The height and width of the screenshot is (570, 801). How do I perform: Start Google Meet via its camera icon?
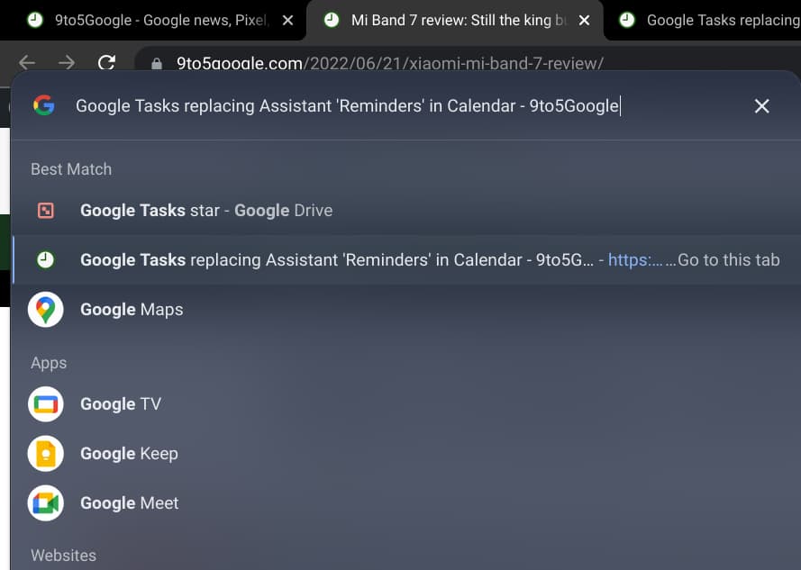(45, 503)
